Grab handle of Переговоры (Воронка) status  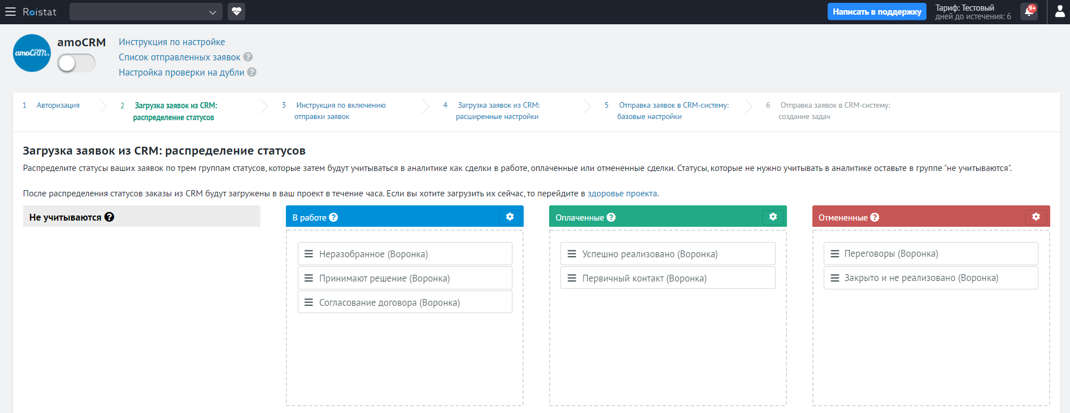(x=835, y=254)
